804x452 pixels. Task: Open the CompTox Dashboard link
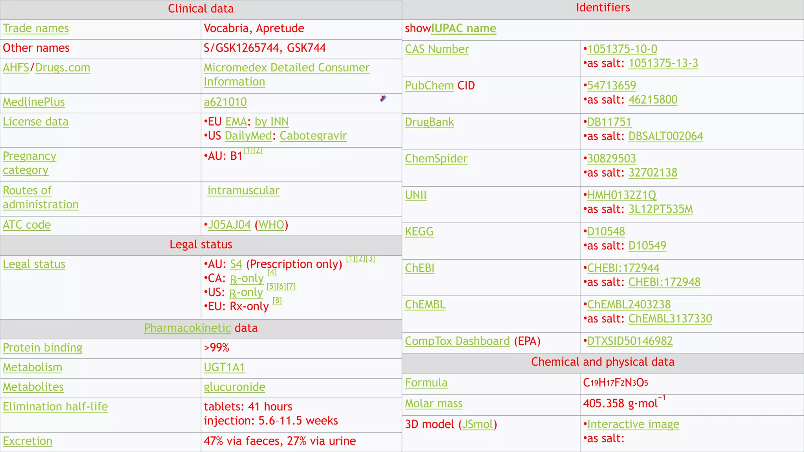[457, 341]
